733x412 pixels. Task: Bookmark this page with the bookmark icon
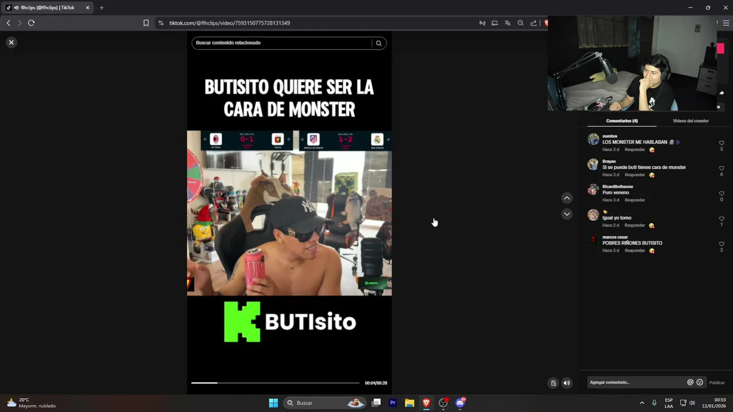146,23
